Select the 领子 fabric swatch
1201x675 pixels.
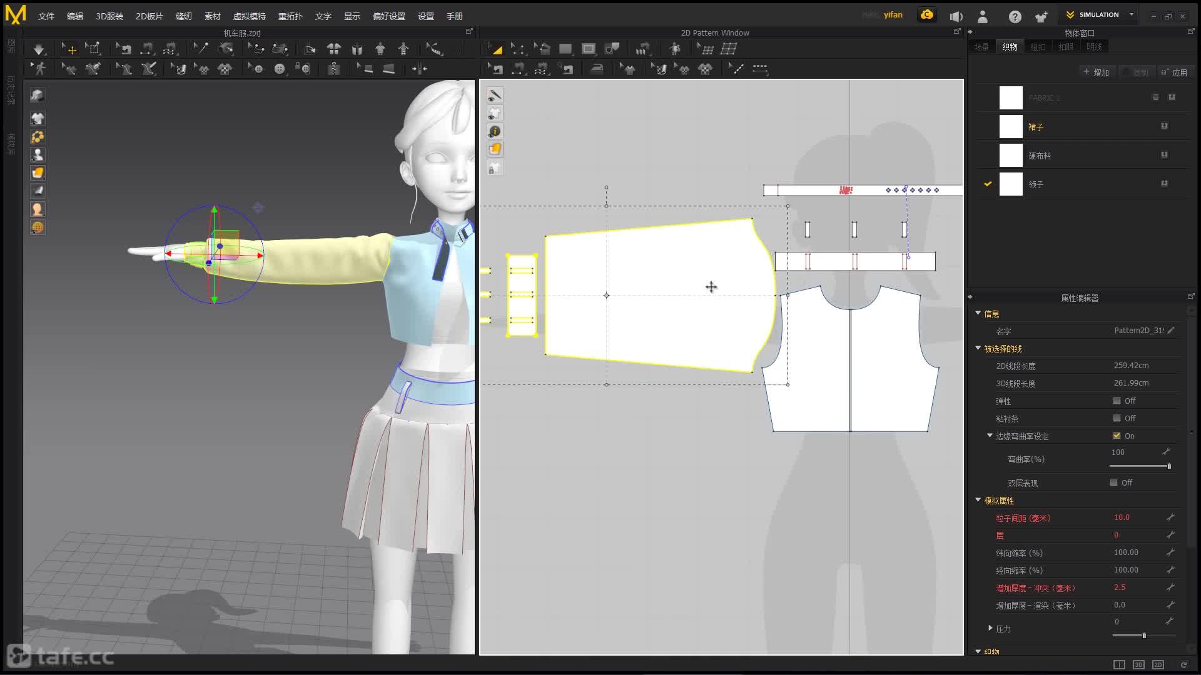(x=1011, y=184)
